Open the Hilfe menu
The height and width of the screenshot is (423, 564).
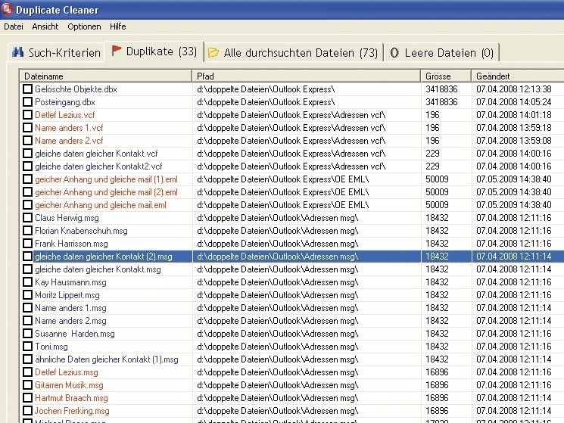[117, 26]
